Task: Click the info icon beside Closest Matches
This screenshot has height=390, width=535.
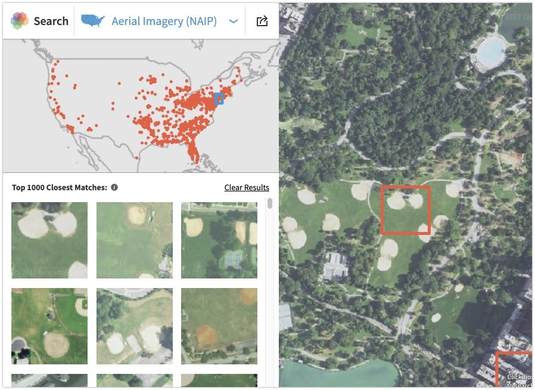Action: point(114,187)
